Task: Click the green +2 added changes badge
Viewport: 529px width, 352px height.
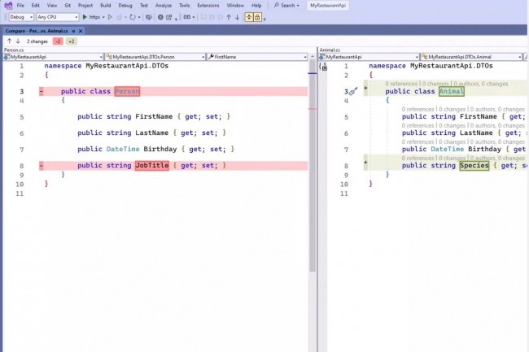Action: (72, 41)
